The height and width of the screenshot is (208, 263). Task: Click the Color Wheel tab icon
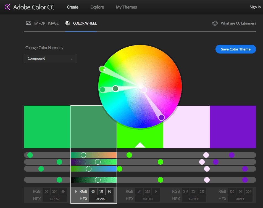click(x=68, y=23)
